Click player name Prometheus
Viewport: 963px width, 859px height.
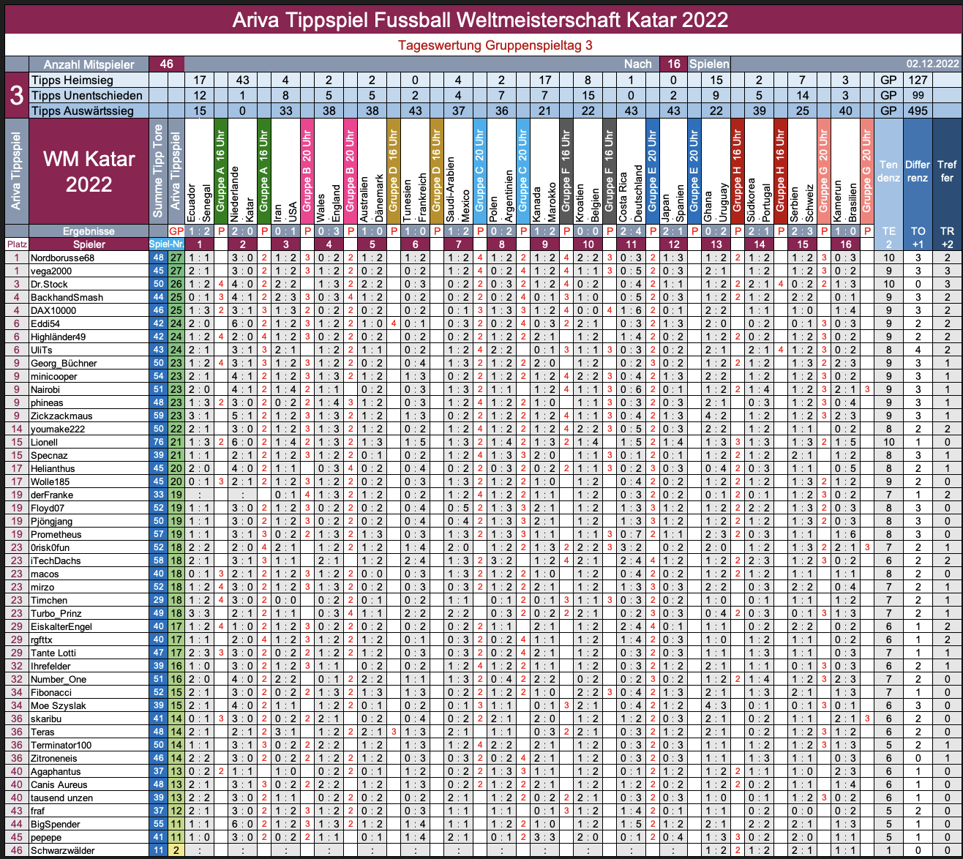click(56, 534)
